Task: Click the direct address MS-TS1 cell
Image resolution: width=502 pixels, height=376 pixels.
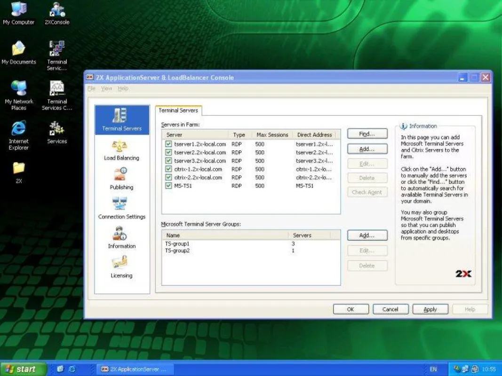Action: coord(305,186)
